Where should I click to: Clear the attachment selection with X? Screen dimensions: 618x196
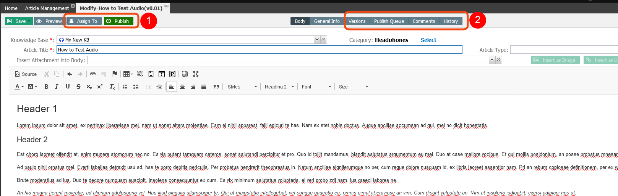[x=499, y=59]
